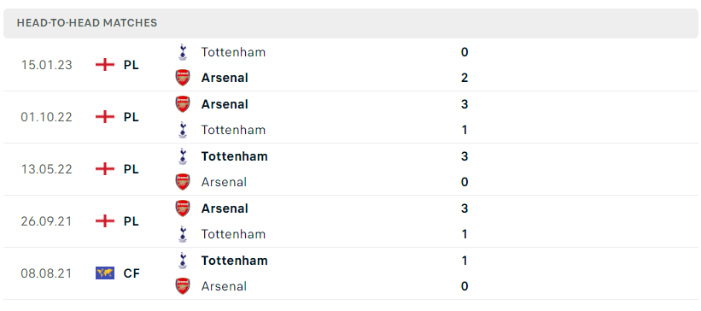The image size is (701, 311).
Task: Click Arsenal crest in 01.10.22 match
Action: 183,104
